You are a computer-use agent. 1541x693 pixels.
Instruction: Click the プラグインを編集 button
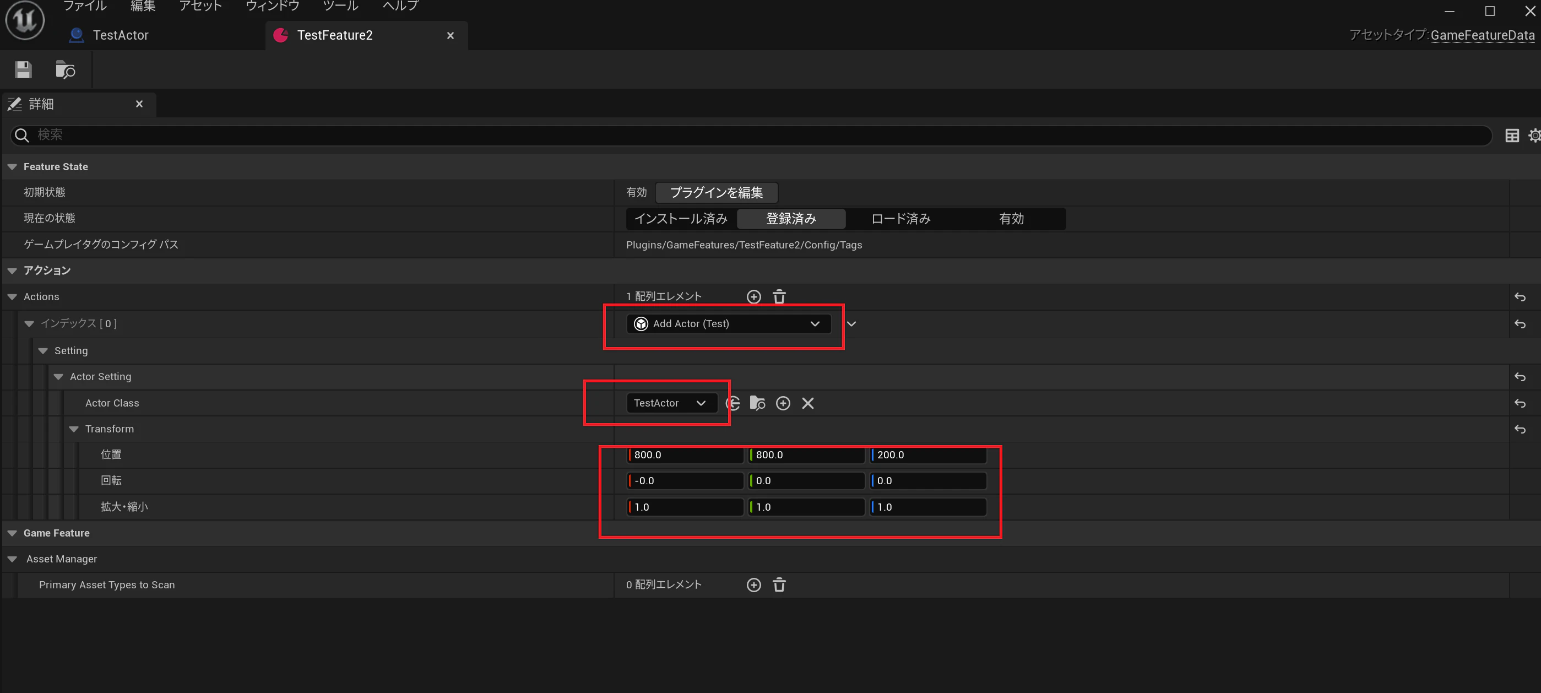coord(716,193)
